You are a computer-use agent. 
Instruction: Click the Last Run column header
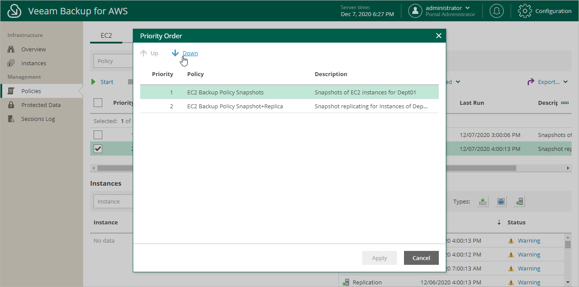pyautogui.click(x=472, y=103)
